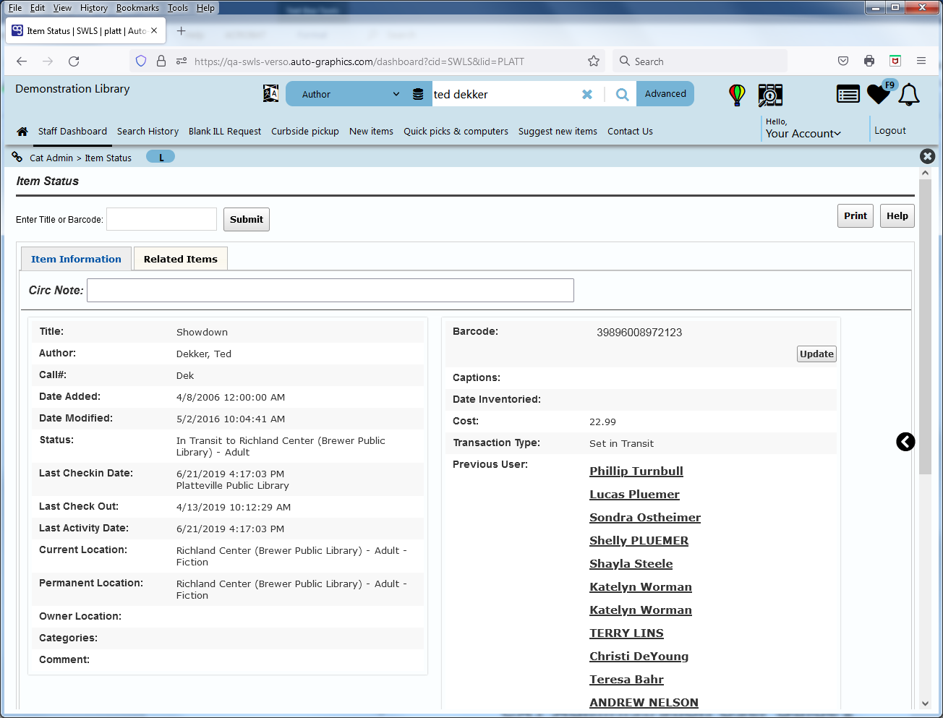Reload the page with the refresh icon
This screenshot has width=943, height=718.
(x=74, y=61)
